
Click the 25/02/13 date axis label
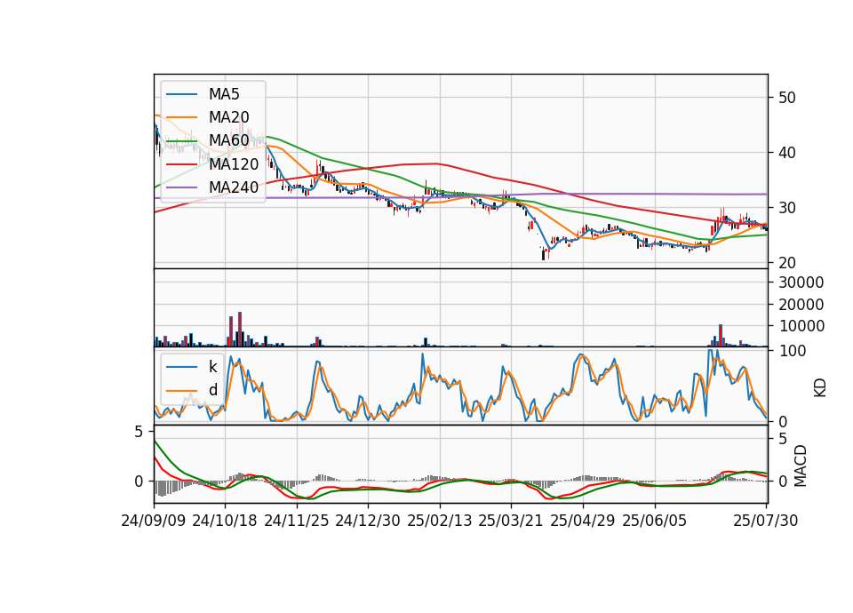(440, 521)
